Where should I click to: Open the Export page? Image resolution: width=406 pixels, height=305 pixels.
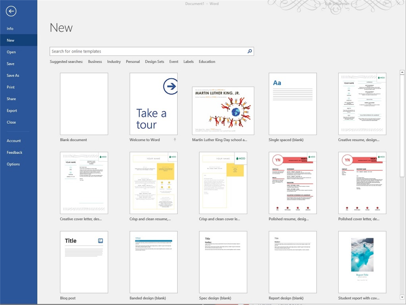(12, 110)
